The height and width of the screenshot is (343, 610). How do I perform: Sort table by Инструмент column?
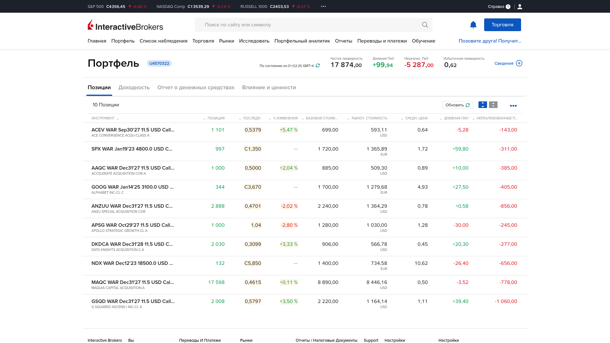point(103,118)
